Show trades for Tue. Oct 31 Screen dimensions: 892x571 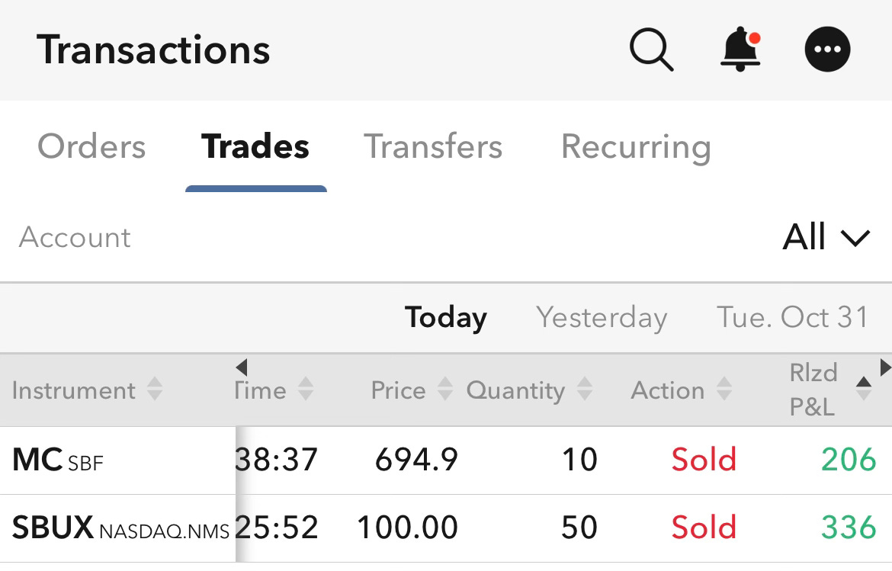point(792,317)
